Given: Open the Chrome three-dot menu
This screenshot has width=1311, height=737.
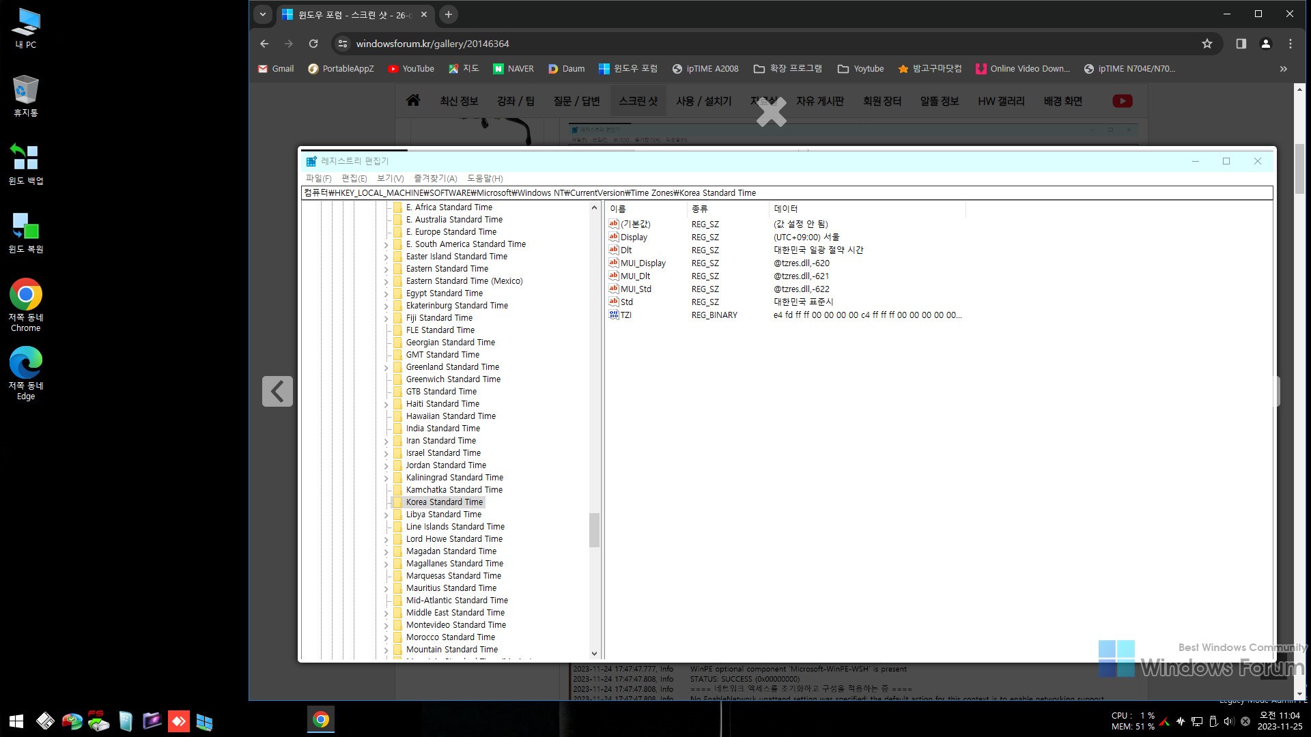Looking at the screenshot, I should [x=1291, y=44].
